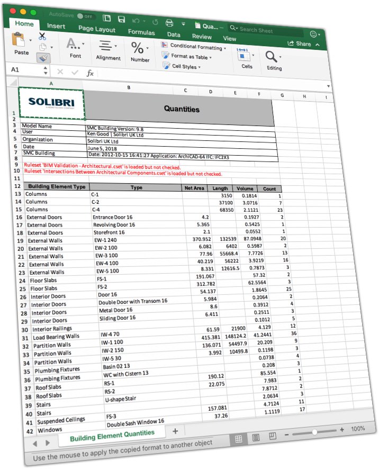Open the smiley feedback icon
This screenshot has height=469, width=379.
(x=313, y=34)
